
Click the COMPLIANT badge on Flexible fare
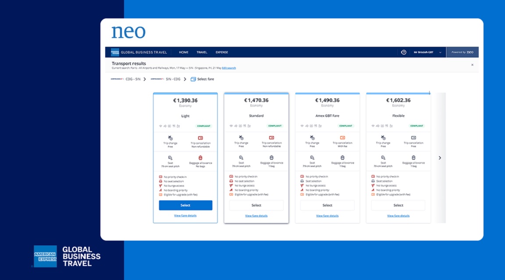click(417, 126)
